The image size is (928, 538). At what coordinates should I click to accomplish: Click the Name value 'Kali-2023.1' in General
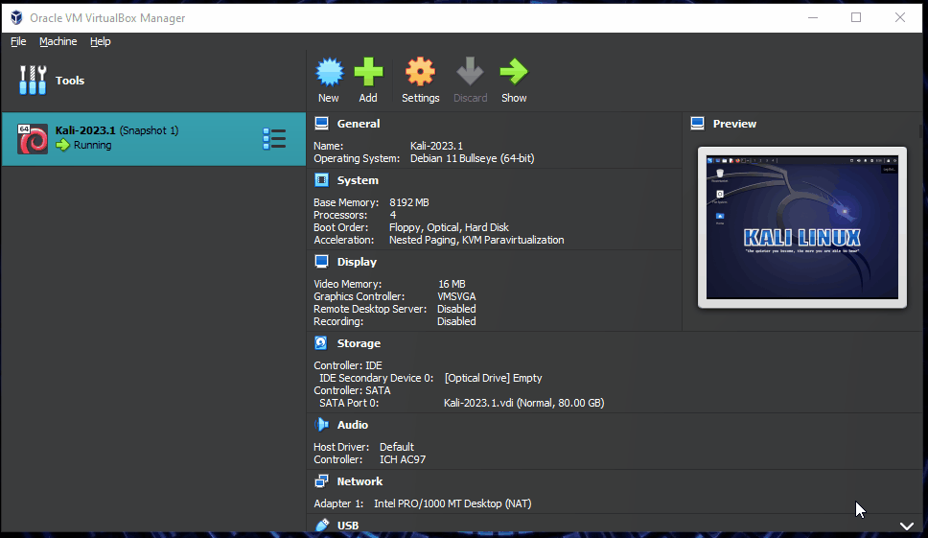pos(436,146)
